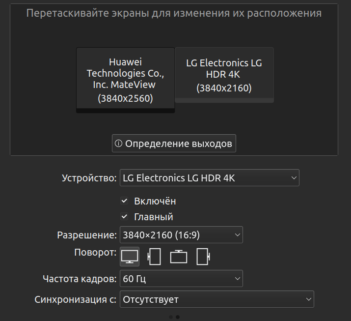Click the Huawei MateView monitor box
The width and height of the screenshot is (351, 321).
[125, 80]
